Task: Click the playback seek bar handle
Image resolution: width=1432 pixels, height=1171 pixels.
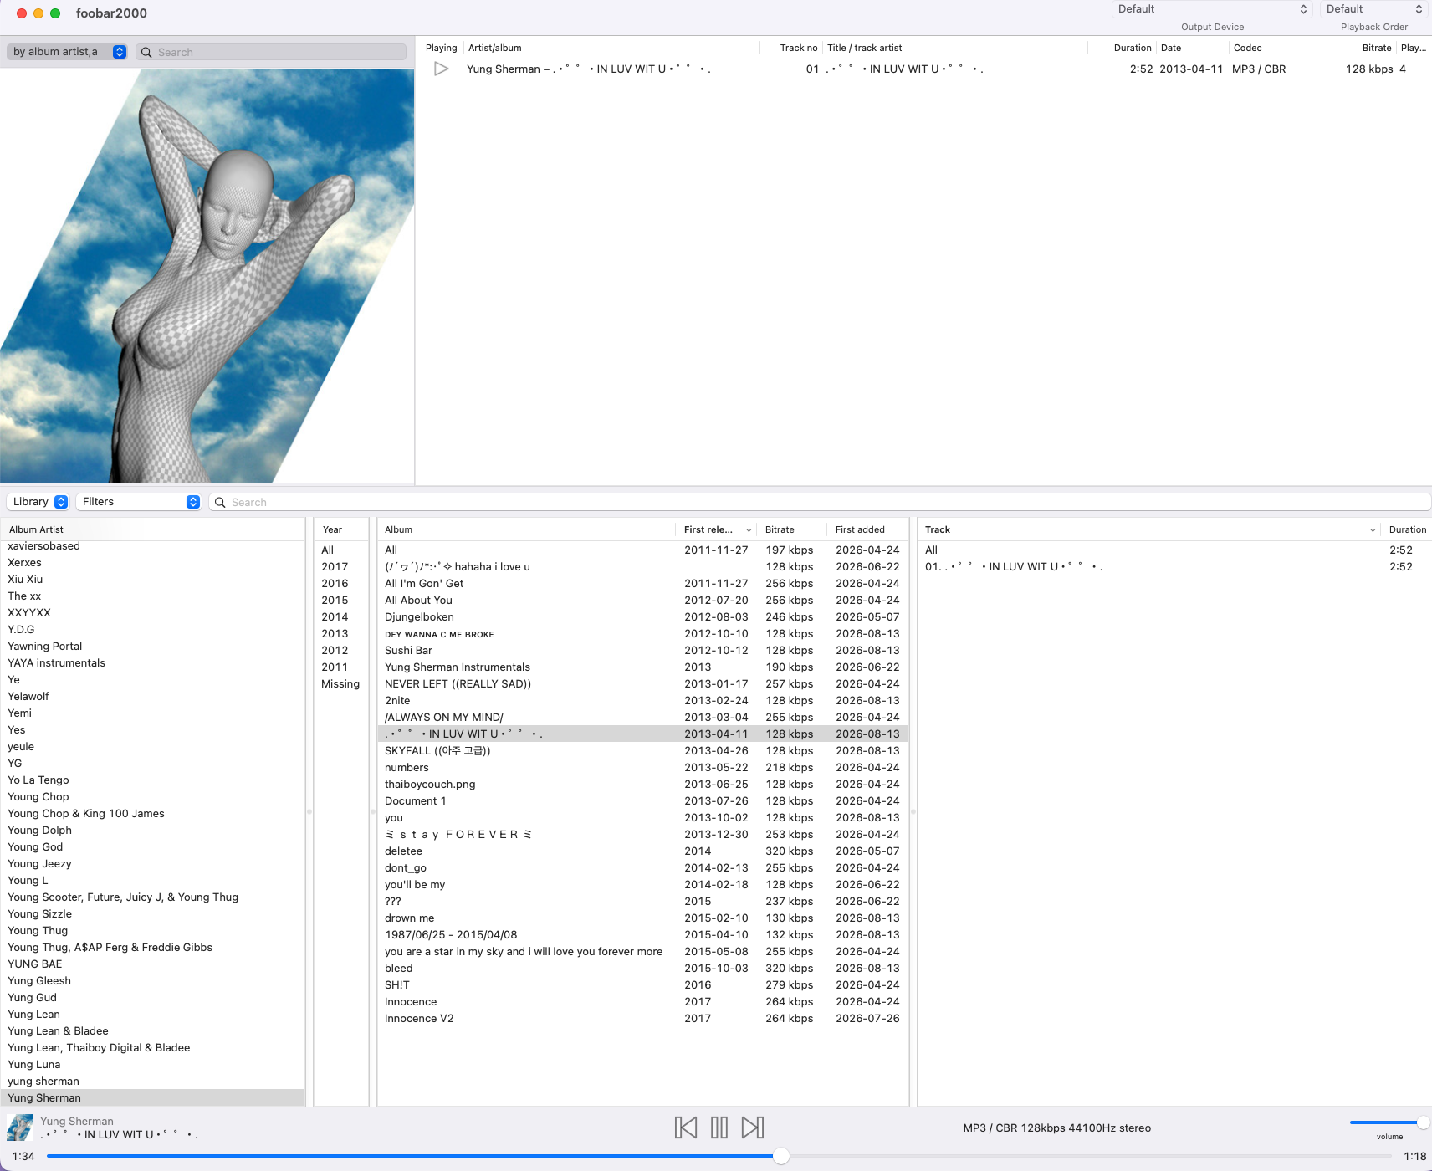Action: tap(781, 1156)
